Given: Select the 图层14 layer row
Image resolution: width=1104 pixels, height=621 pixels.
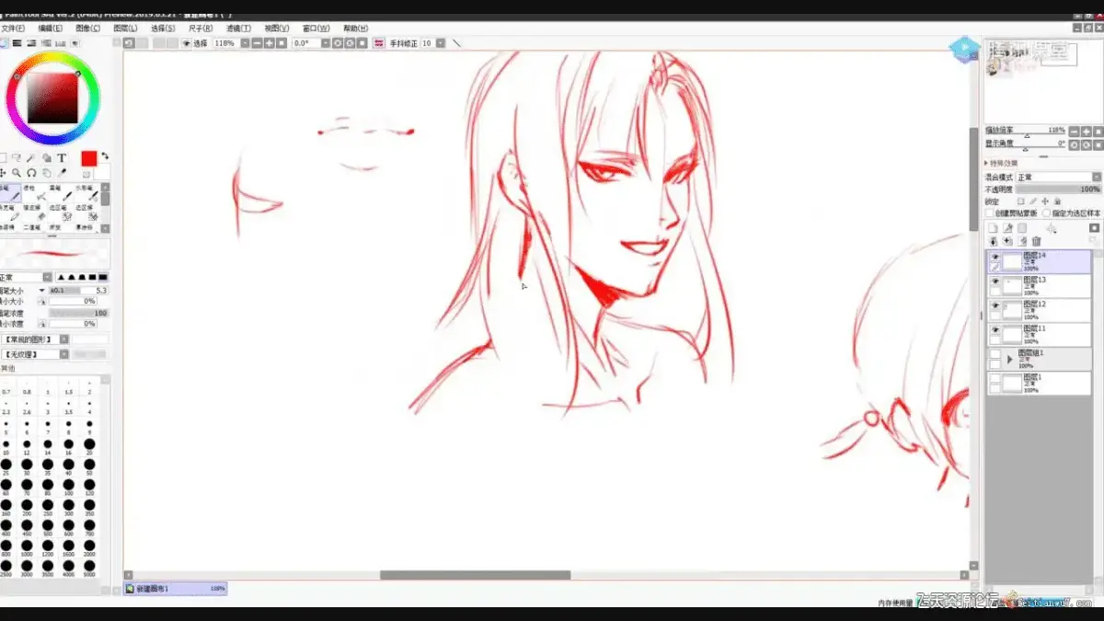Looking at the screenshot, I should coord(1039,262).
